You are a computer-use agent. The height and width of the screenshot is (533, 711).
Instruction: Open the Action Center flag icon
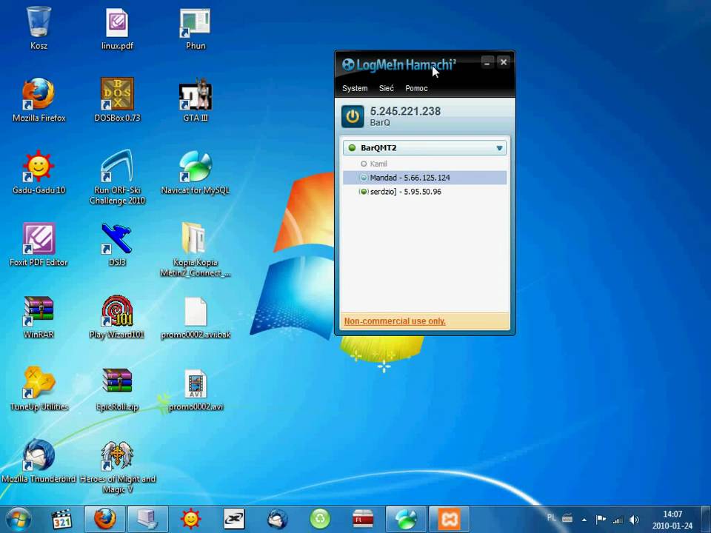pyautogui.click(x=601, y=520)
